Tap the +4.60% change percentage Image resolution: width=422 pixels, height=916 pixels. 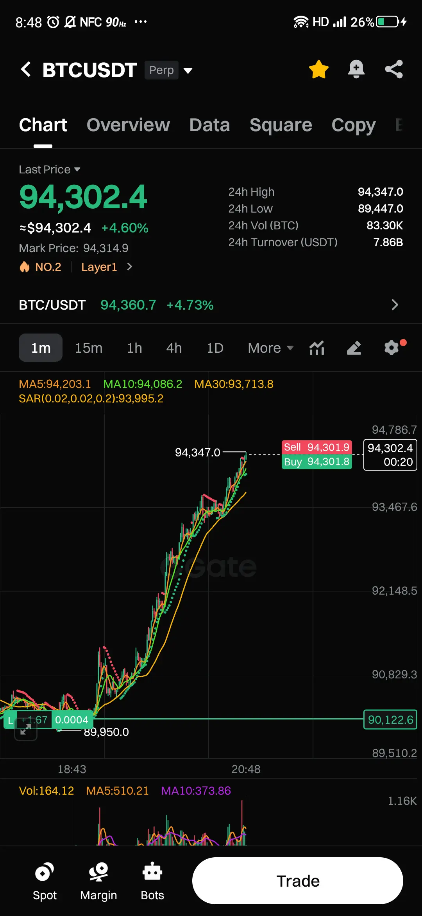pyautogui.click(x=125, y=228)
